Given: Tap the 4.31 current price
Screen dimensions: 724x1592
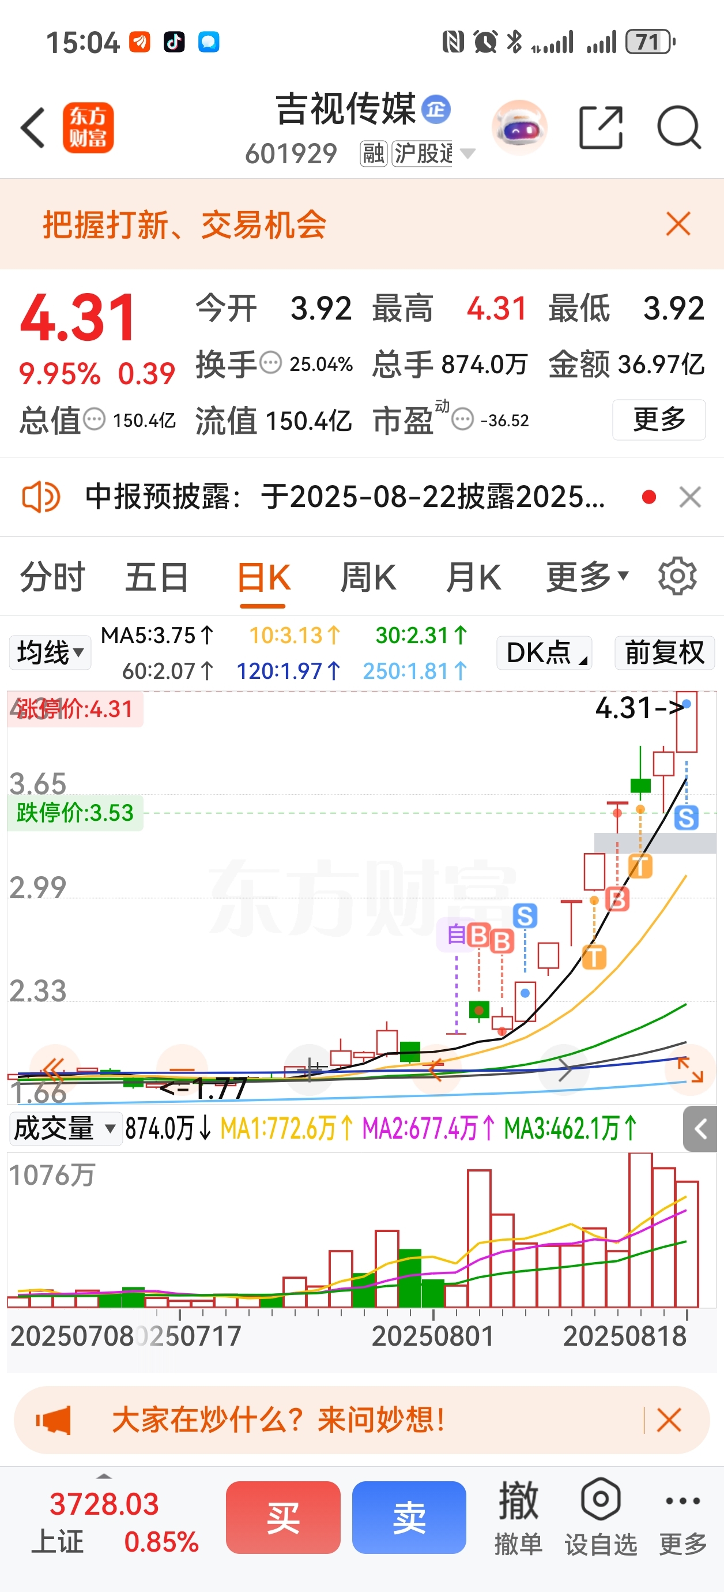Looking at the screenshot, I should pos(78,318).
